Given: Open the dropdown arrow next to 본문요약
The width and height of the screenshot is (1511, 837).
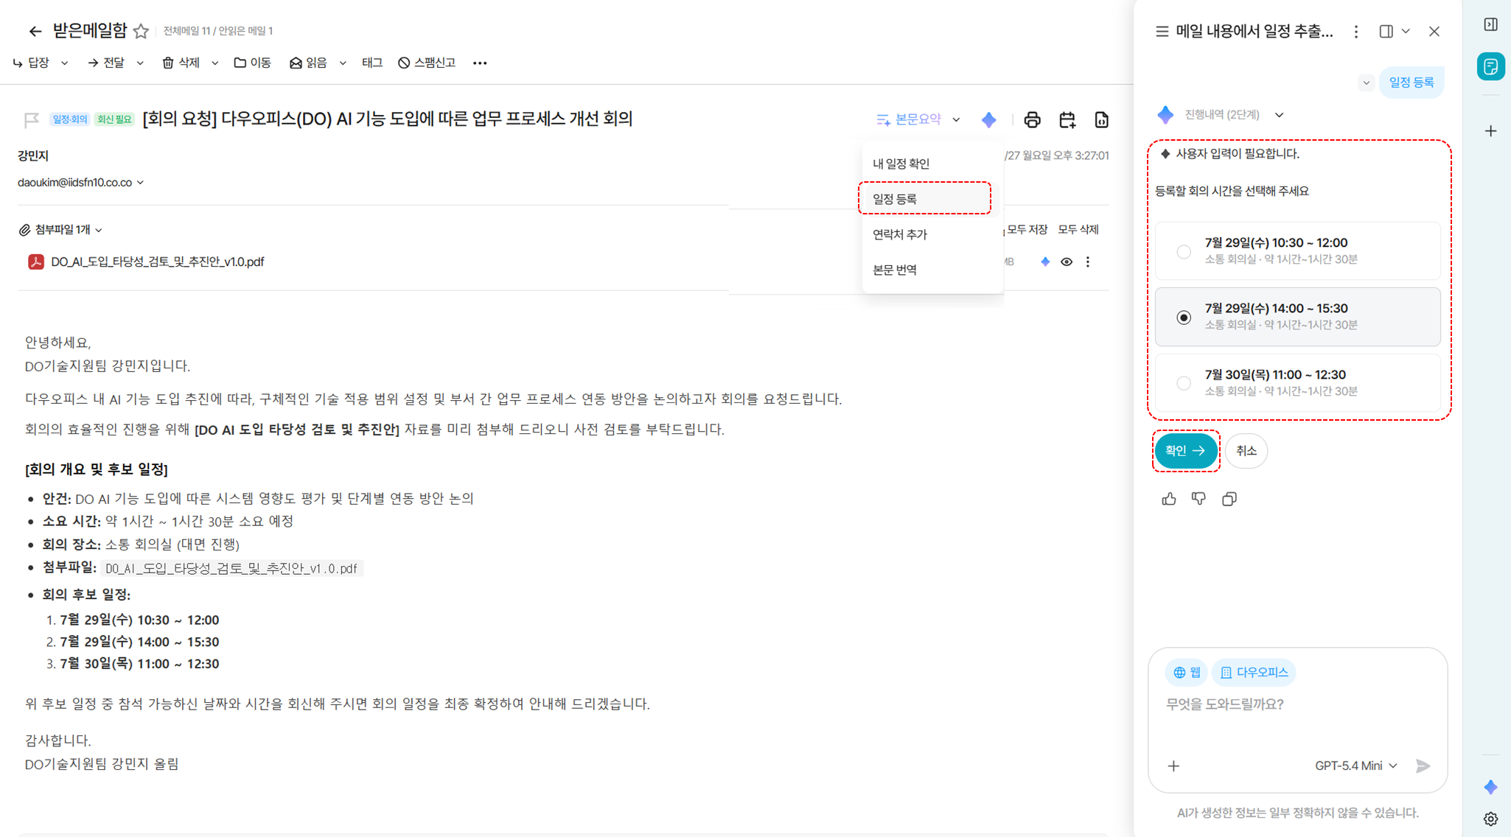Looking at the screenshot, I should 956,119.
